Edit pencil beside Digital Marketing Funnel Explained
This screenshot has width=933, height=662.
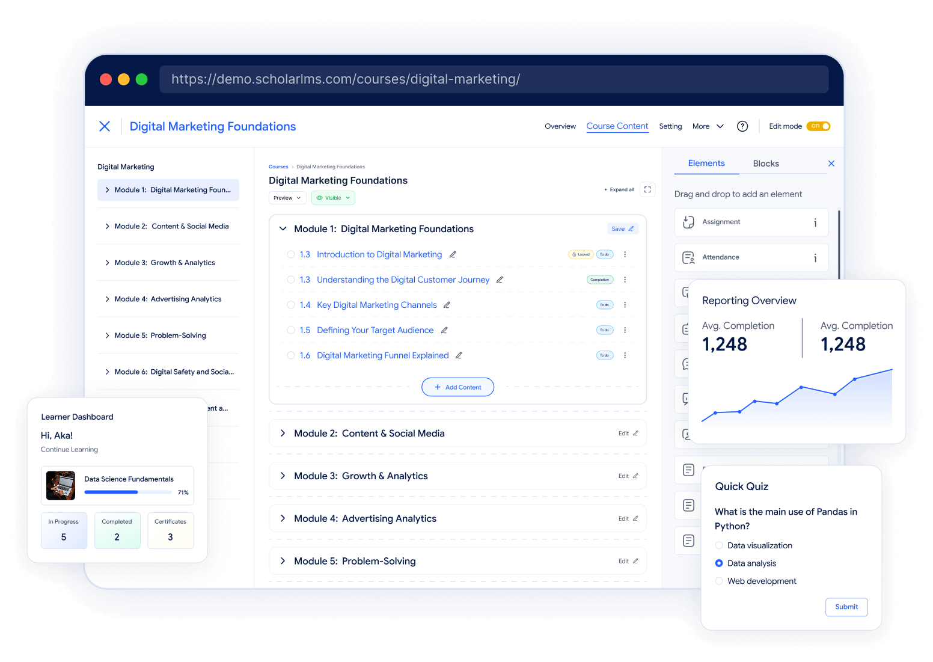coord(459,355)
